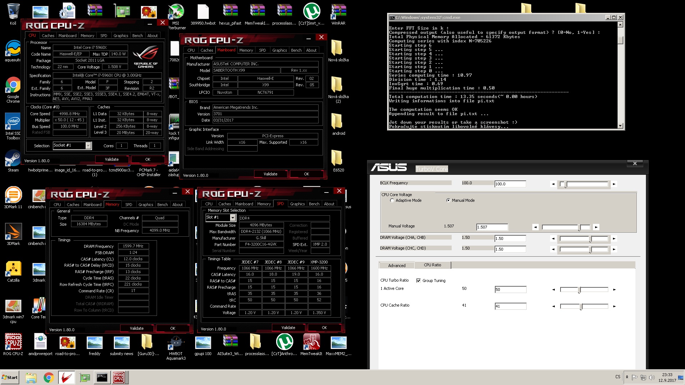
Task: Open ROG CPU-Z desktop shortcut
Action: coord(13,345)
